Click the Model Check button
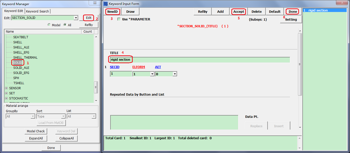350x153 pixels. point(36,131)
